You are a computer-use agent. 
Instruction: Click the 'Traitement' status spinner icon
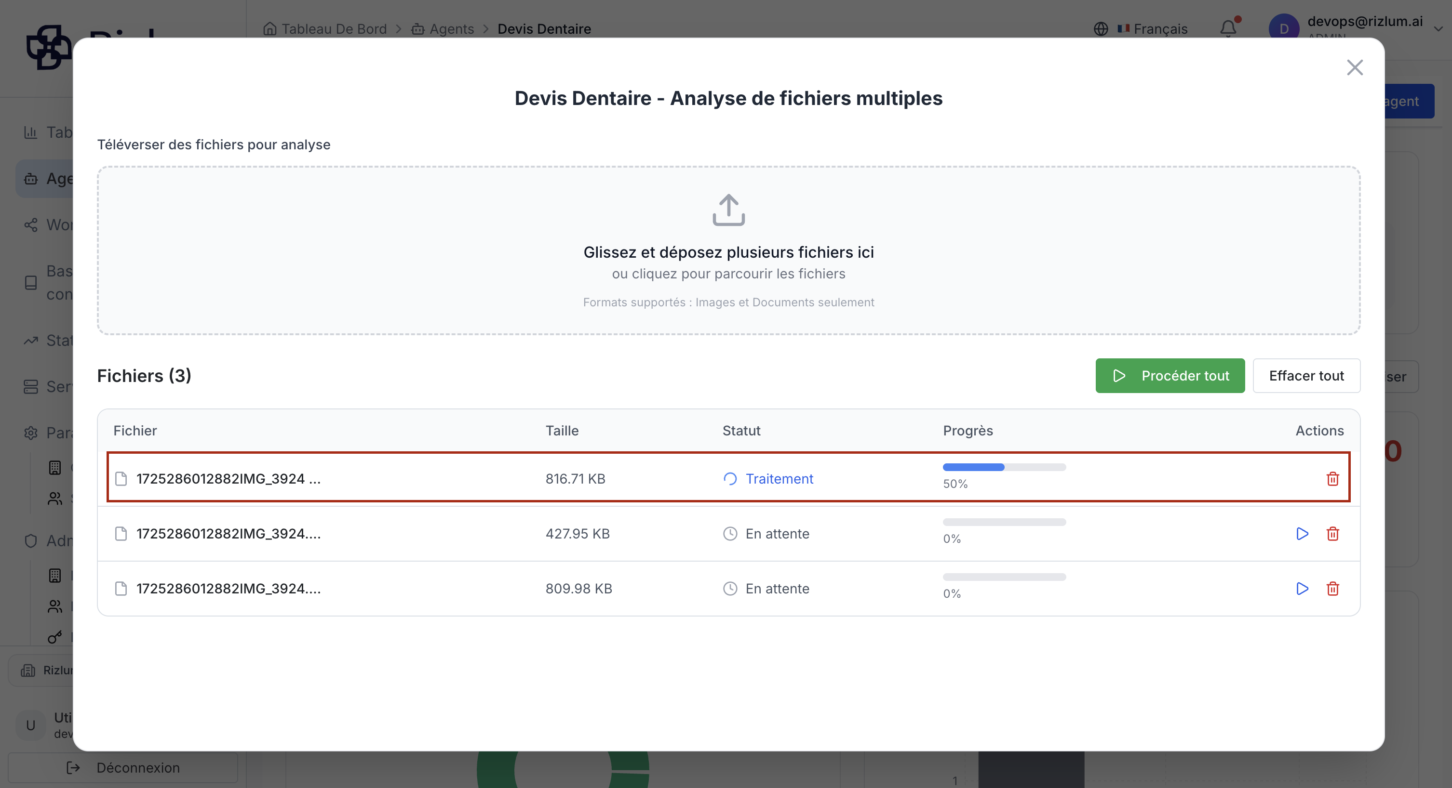730,479
